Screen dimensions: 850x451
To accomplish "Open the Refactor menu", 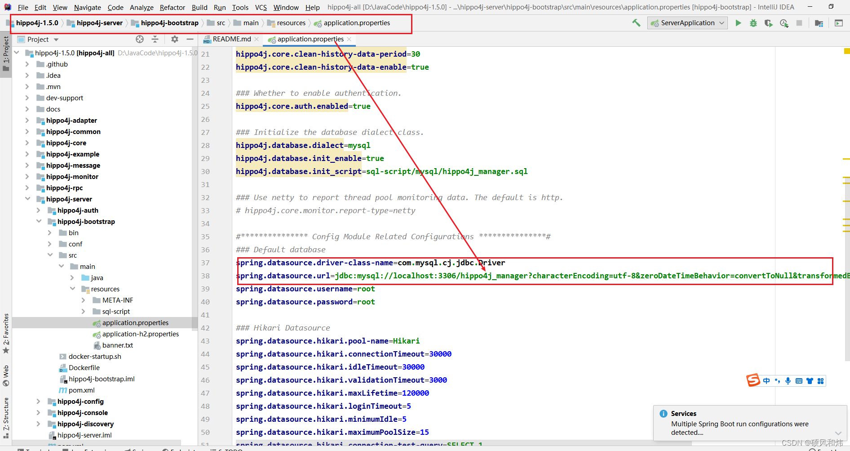I will pos(173,7).
